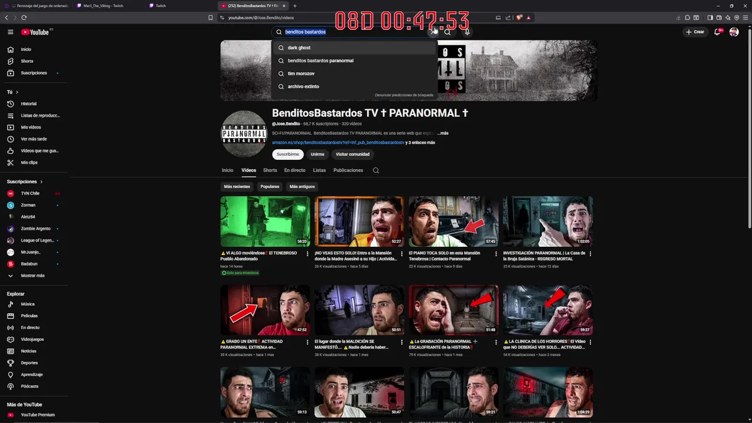752x423 pixels.
Task: Choose search suggestion tim morozov
Action: (x=354, y=73)
